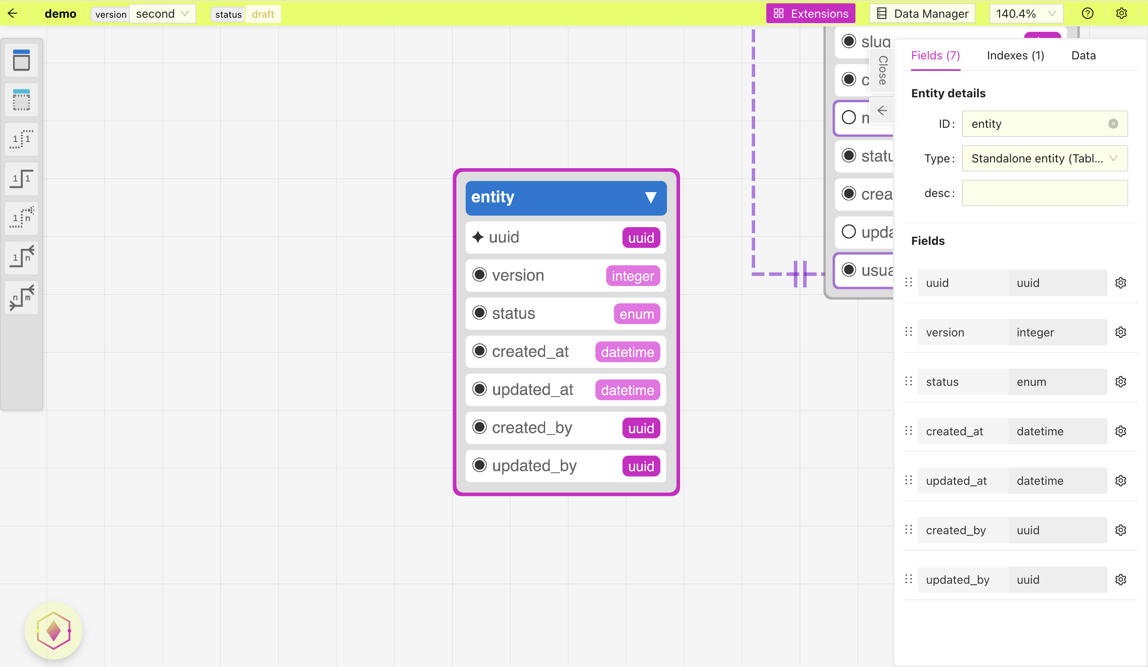Click inside the desc input field
Viewport: 1148px width, 667px height.
coord(1044,193)
